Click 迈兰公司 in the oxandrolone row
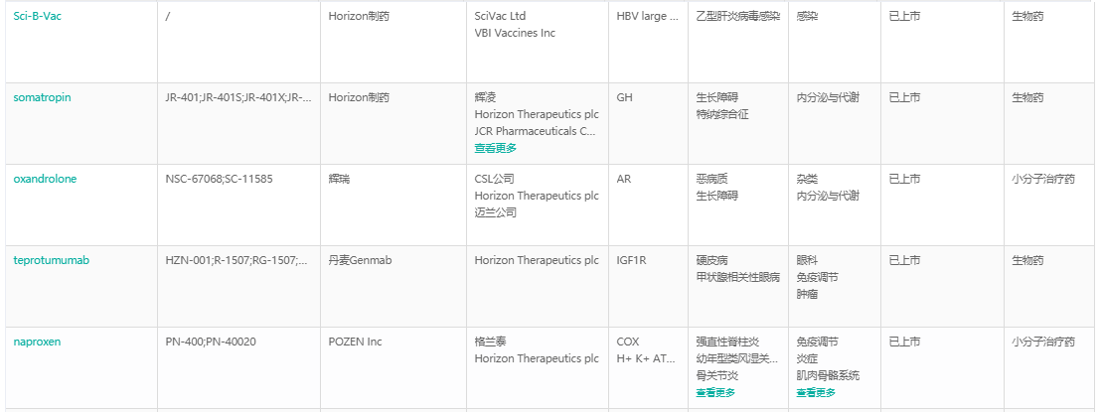Screen dimensions: 1100x412 point(496,212)
